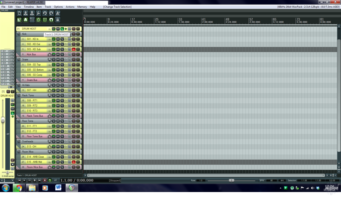The width and height of the screenshot is (341, 198).
Task: Collapse the Room Mics folder track
Action: (x=18, y=152)
